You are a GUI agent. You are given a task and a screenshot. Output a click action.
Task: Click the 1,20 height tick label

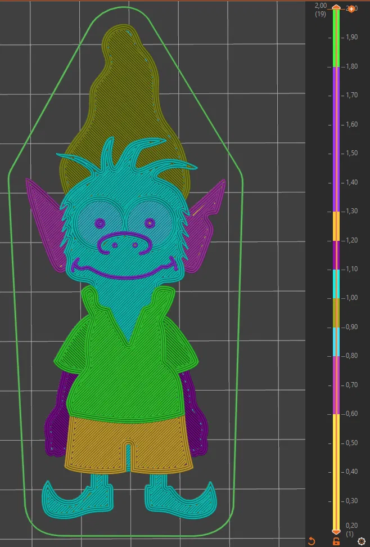coord(352,240)
